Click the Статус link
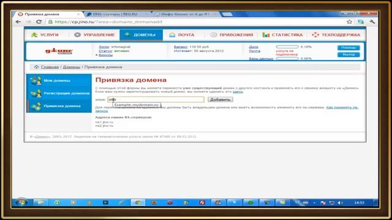This screenshot has height=220, width=392. (x=105, y=51)
